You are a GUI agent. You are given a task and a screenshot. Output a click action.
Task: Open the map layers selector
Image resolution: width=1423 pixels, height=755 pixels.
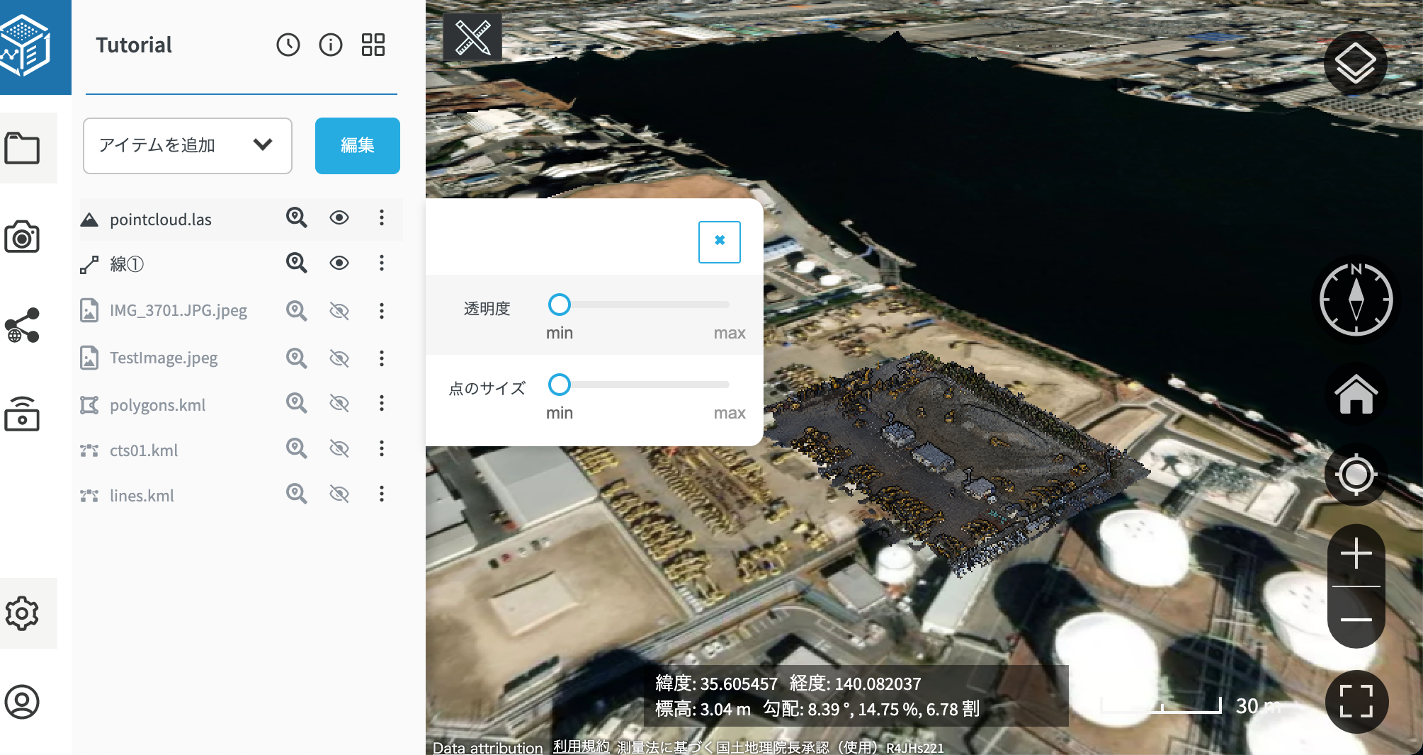(x=1355, y=63)
